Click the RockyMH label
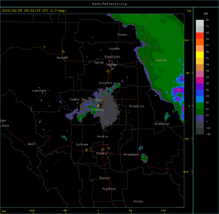Screen dimensions: 219x214 (x=62, y=58)
